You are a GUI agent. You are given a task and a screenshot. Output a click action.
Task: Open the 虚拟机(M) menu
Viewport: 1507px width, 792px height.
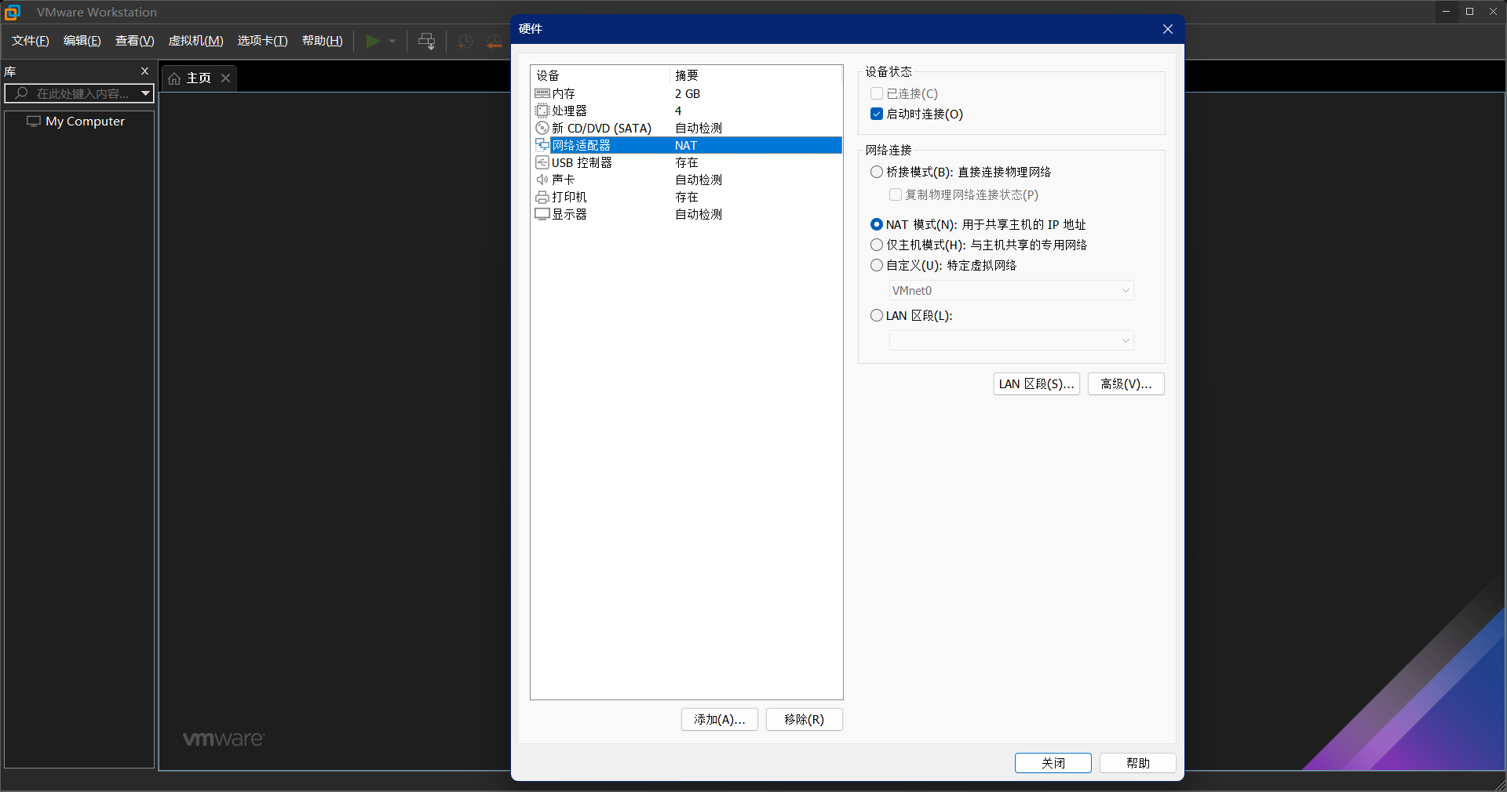click(195, 41)
